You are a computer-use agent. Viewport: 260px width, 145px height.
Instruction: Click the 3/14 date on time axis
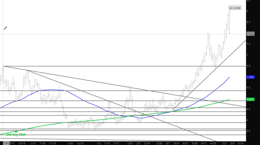tap(176, 143)
